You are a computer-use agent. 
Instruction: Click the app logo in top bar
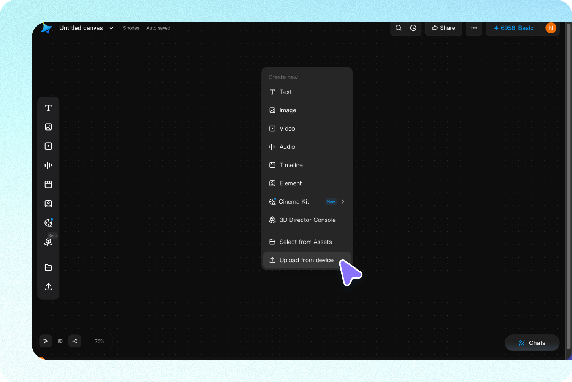[x=46, y=28]
